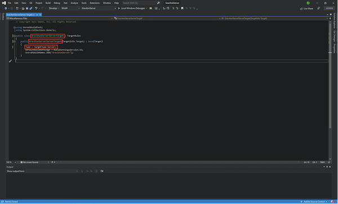Open the Build menu

(48, 3)
